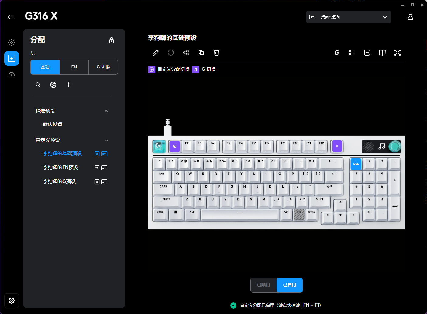Click the fullscreen expand icon
The height and width of the screenshot is (314, 427).
coord(397,53)
